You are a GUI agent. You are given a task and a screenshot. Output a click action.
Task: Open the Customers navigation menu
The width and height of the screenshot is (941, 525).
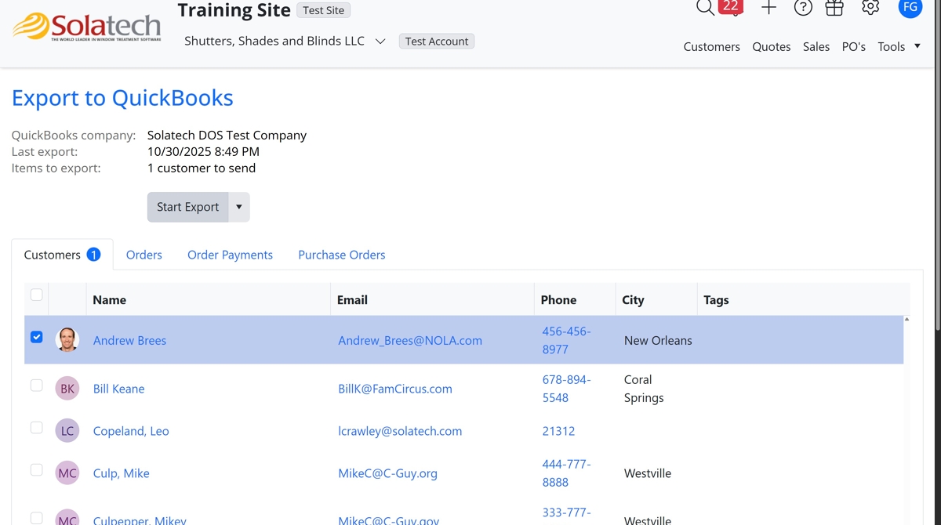coord(711,46)
